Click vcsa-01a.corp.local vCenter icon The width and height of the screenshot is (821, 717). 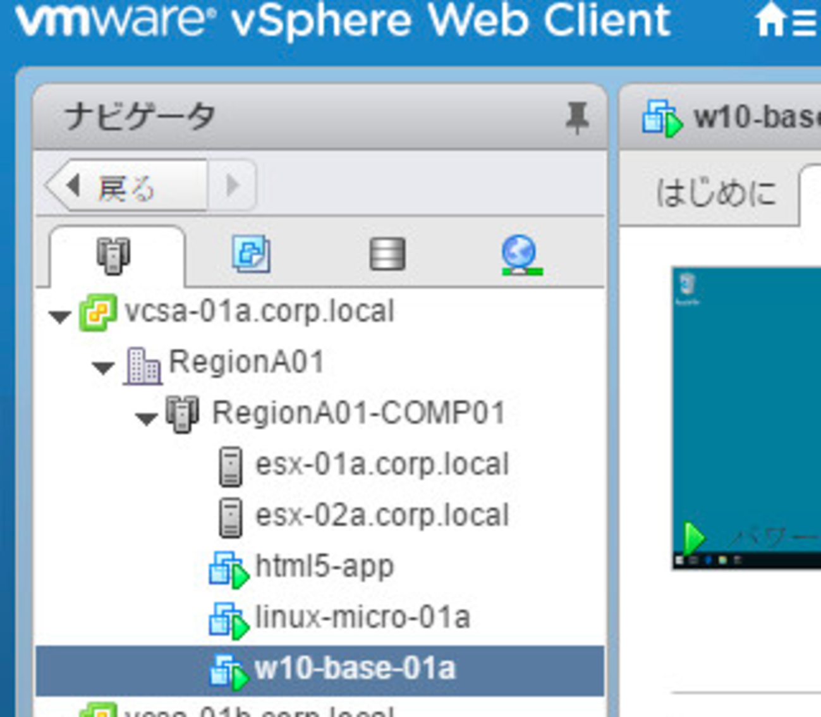coord(98,312)
